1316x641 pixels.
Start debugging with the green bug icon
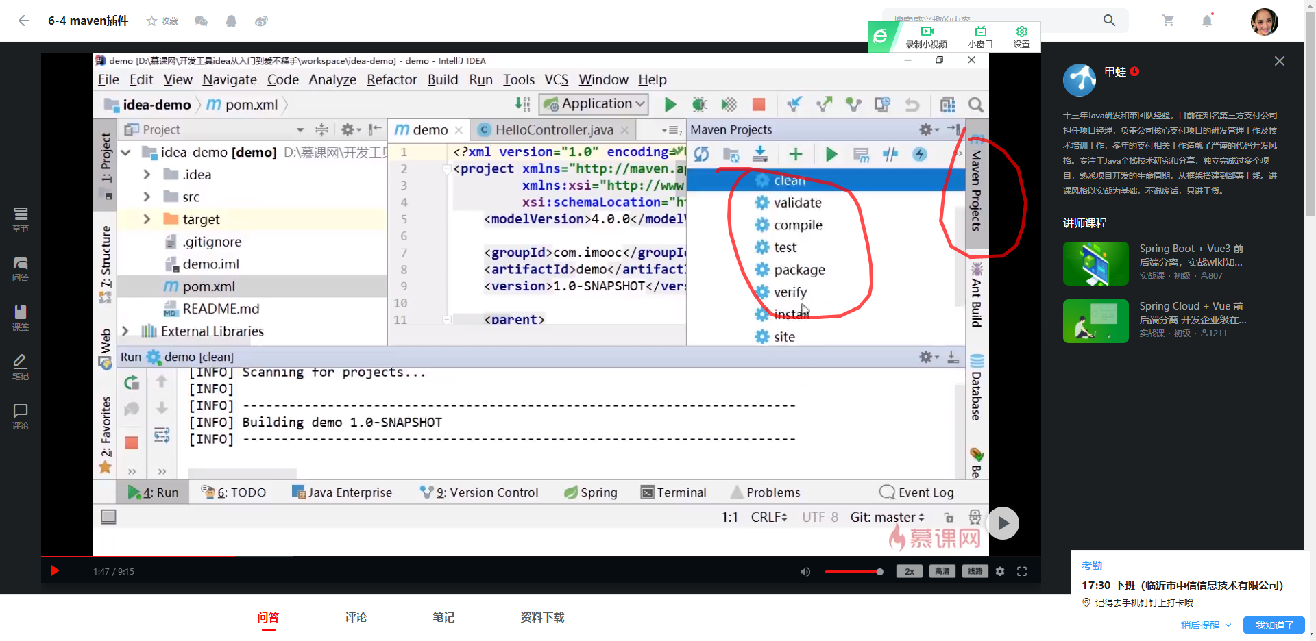[x=699, y=105]
